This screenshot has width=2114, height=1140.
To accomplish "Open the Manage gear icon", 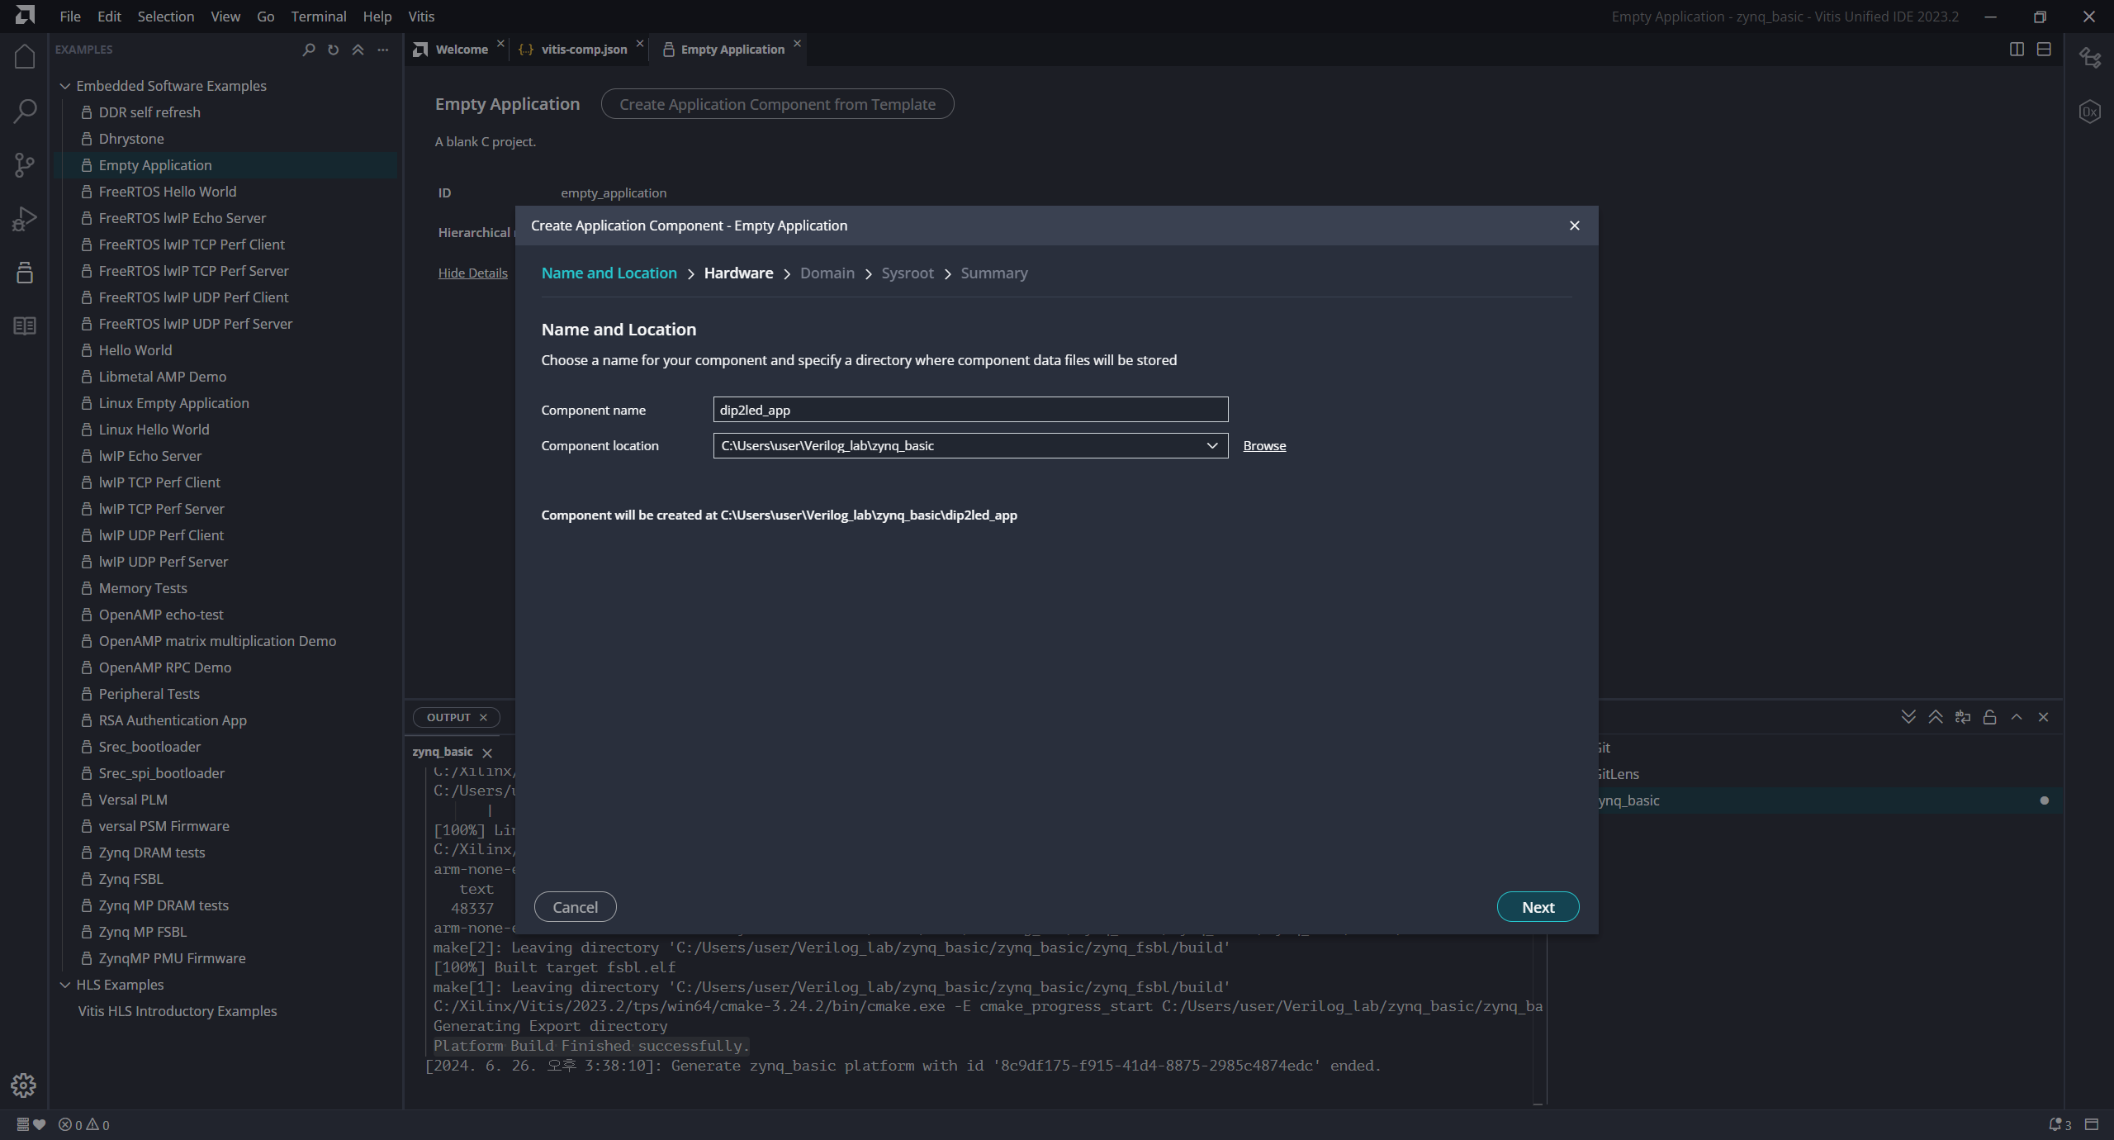I will pos(24,1085).
